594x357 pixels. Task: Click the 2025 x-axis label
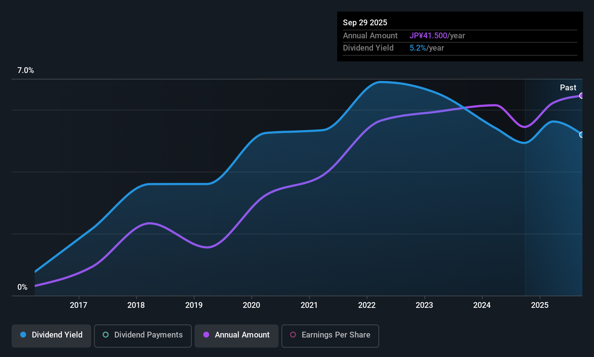point(540,305)
